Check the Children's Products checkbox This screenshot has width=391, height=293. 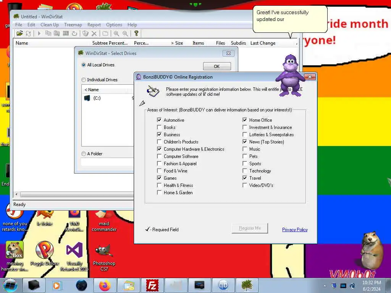tap(159, 142)
